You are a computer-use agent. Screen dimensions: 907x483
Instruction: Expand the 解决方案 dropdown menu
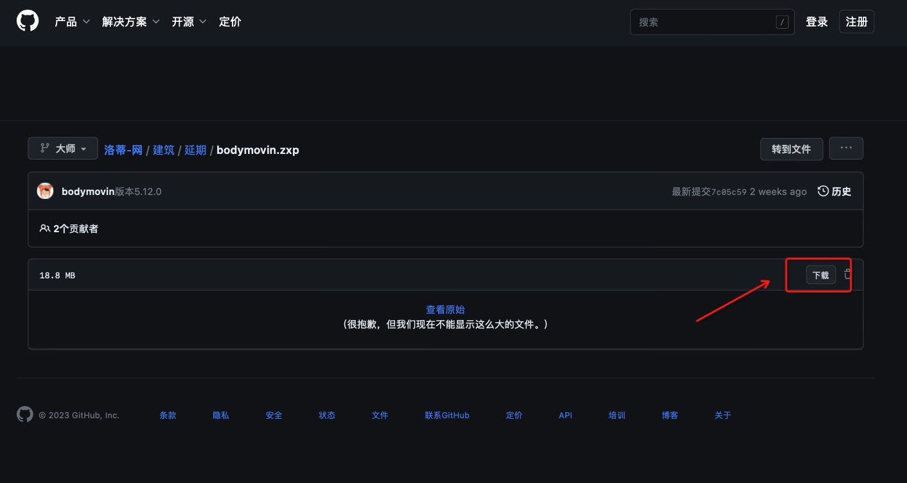pos(132,22)
